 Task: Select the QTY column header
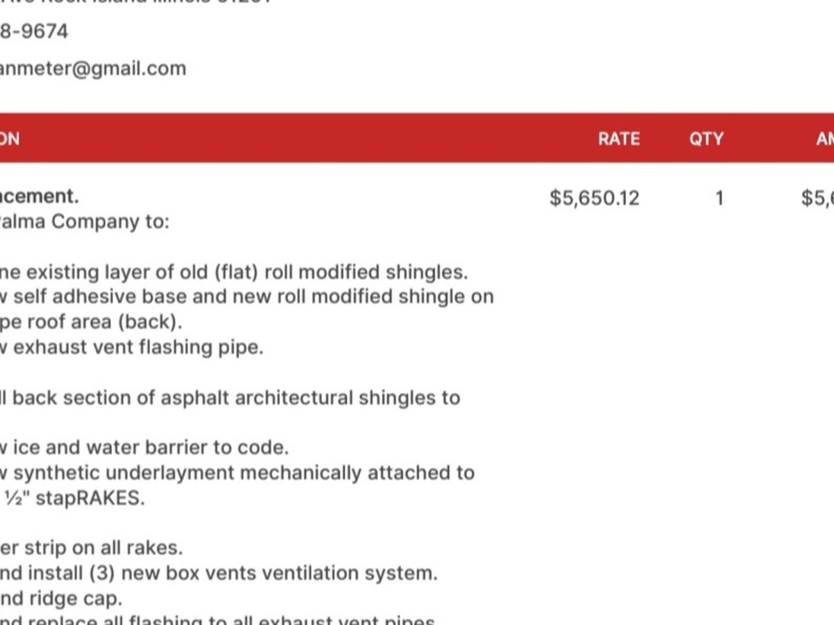[706, 138]
